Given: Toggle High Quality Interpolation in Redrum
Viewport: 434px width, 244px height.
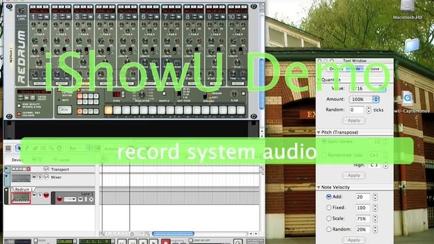Looking at the screenshot, I should [x=19, y=106].
